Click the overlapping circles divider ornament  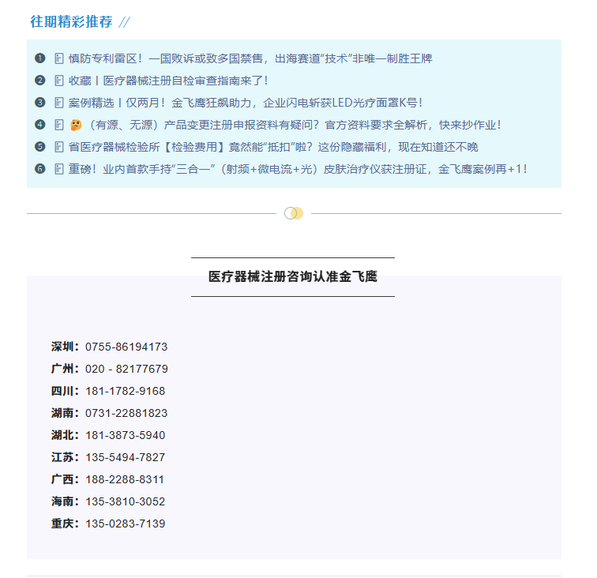294,213
